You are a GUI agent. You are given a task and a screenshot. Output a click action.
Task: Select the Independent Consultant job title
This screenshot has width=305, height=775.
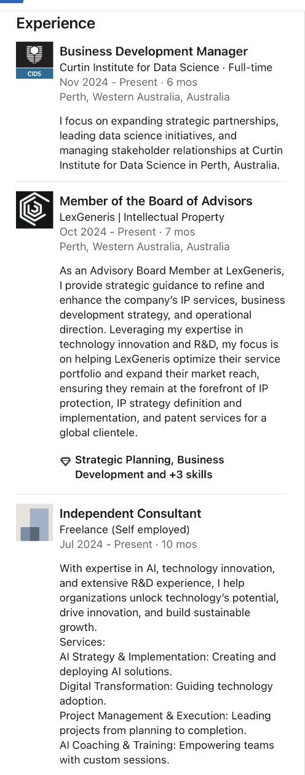click(x=130, y=514)
